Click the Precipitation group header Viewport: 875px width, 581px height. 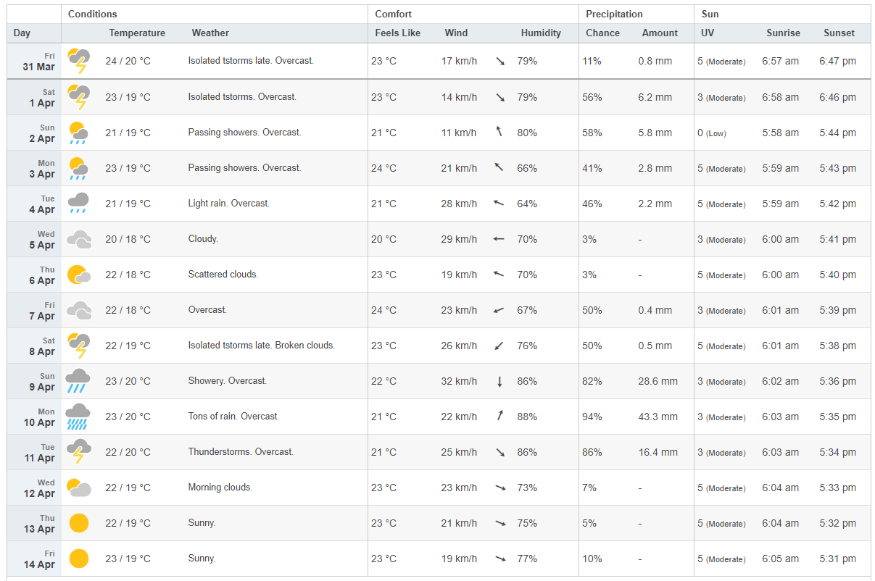(x=614, y=14)
